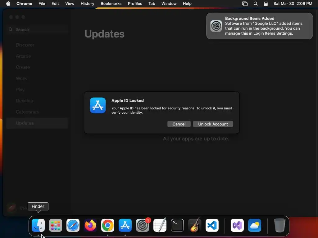Image resolution: width=318 pixels, height=238 pixels.
Task: Click the search magnifier in sidebar
Action: 11,29
